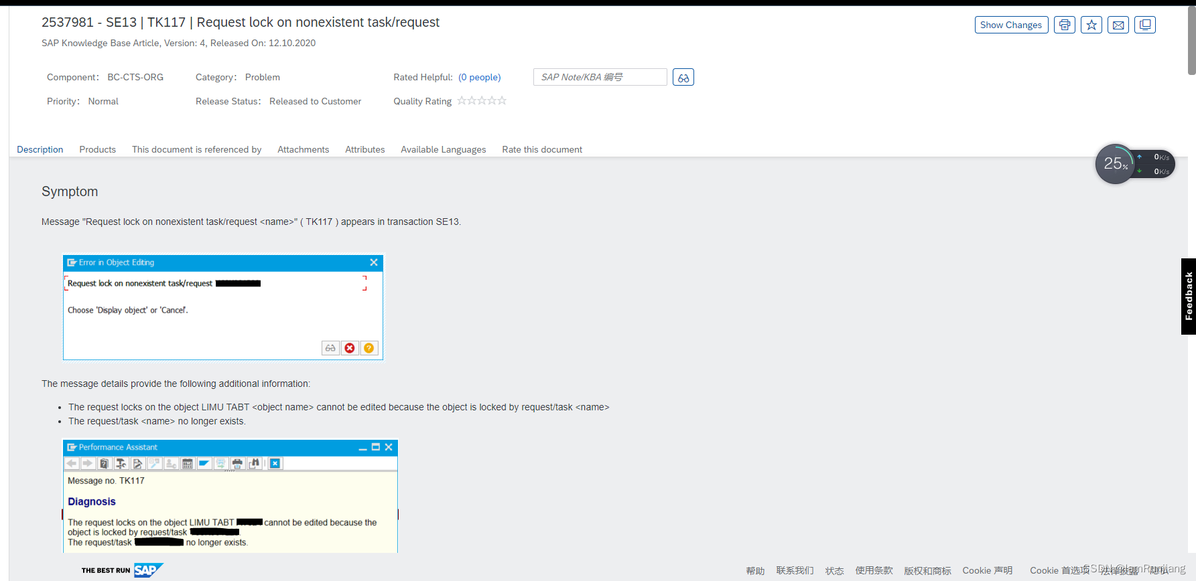Open the Attributes tab
The width and height of the screenshot is (1196, 581).
click(x=365, y=149)
